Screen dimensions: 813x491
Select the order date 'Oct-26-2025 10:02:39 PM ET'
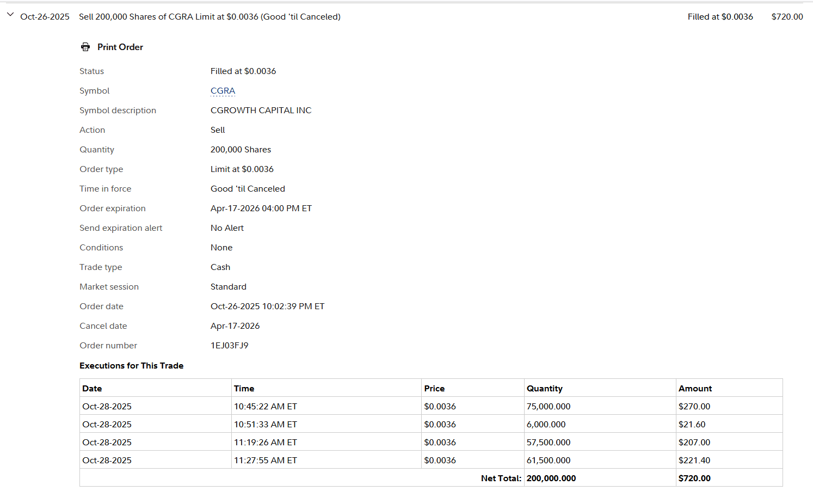(x=268, y=306)
